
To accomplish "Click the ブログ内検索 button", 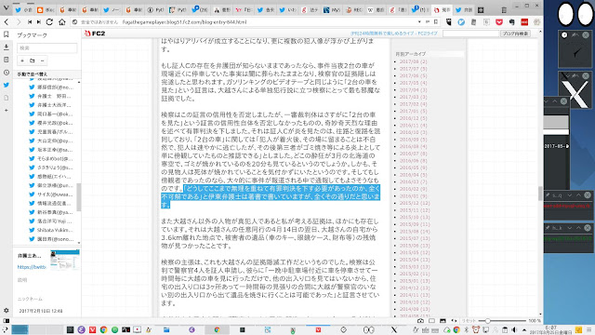I will pyautogui.click(x=515, y=33).
